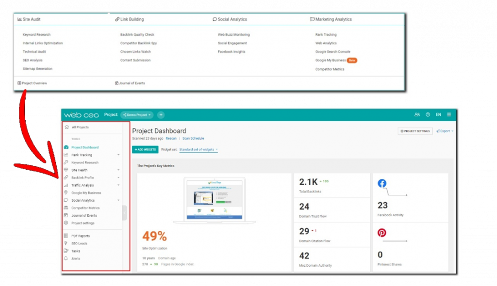Open the Demo Project dropdown
The image size is (497, 286).
tap(137, 115)
